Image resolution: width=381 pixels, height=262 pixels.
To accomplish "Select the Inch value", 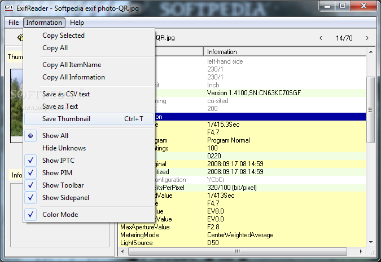I will pyautogui.click(x=213, y=85).
